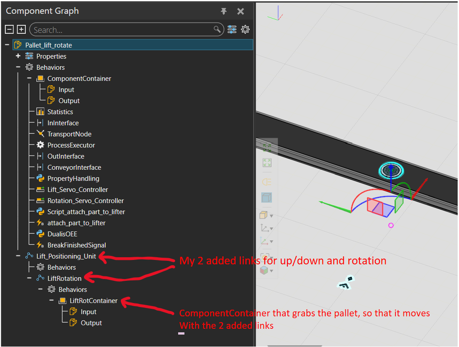The image size is (459, 347).
Task: Collapse all nodes with minus button
Action: pos(9,30)
